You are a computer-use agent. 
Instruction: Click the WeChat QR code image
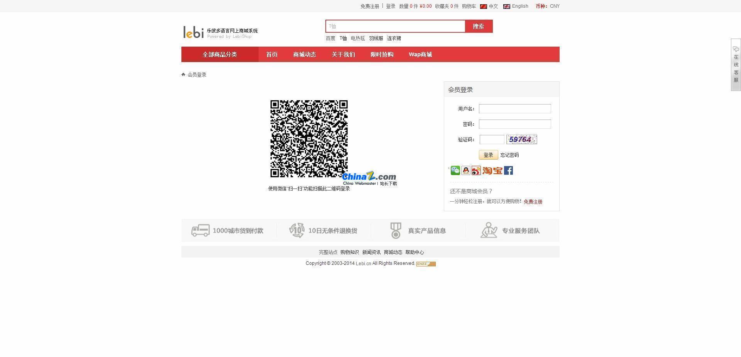click(309, 139)
